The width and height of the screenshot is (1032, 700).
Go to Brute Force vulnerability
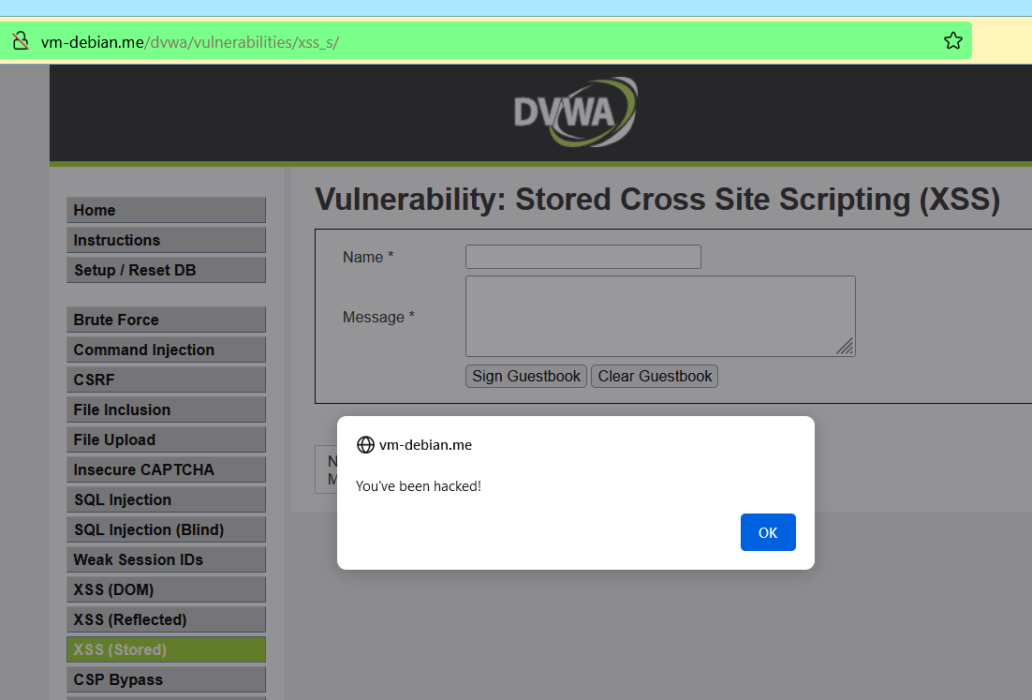166,320
